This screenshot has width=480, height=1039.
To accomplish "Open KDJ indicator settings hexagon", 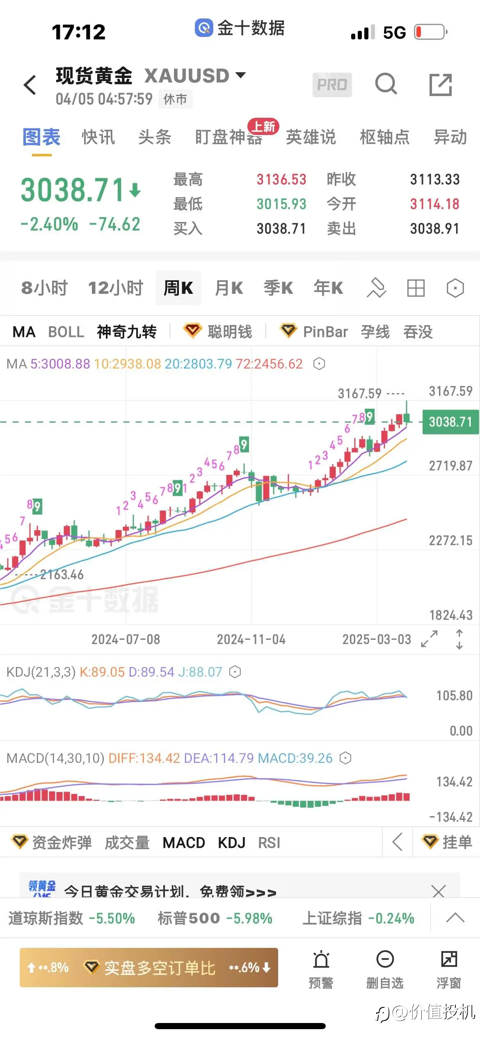I will point(235,672).
